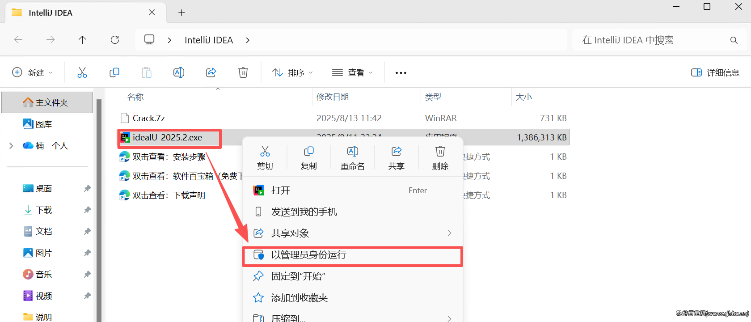Select 主文件夹 in the navigation pane
The image size is (751, 322).
47,102
